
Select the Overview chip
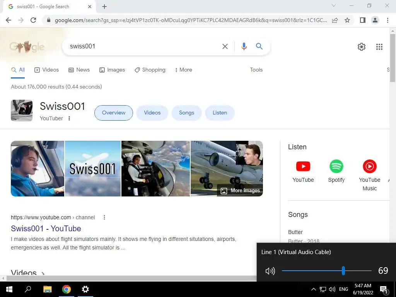coord(114,113)
